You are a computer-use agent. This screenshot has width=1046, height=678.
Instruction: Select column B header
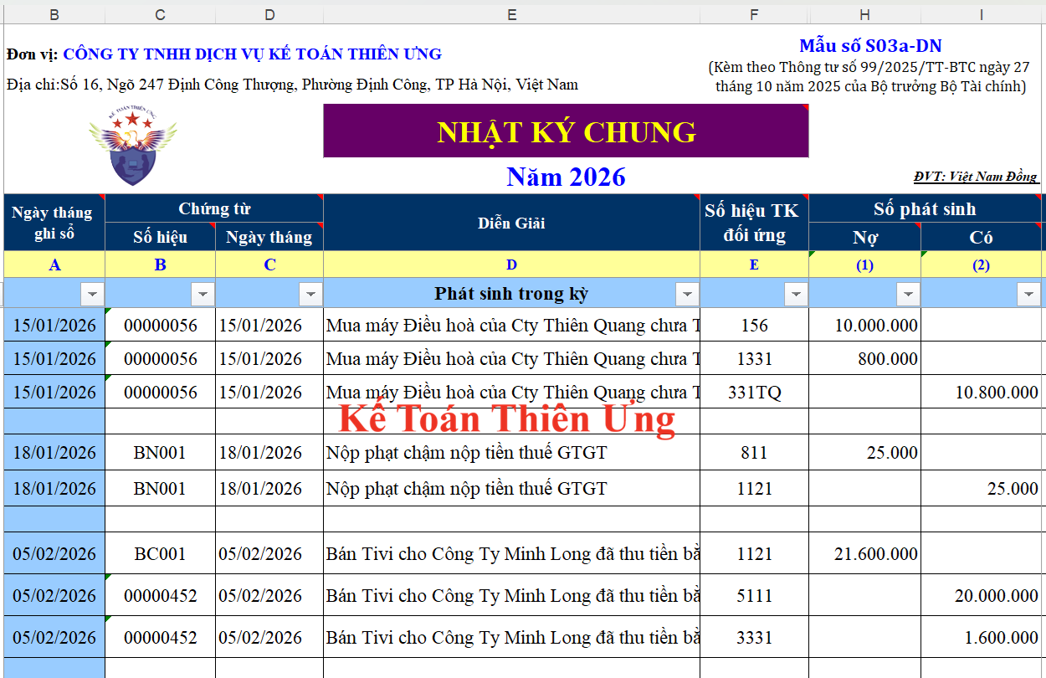54,14
